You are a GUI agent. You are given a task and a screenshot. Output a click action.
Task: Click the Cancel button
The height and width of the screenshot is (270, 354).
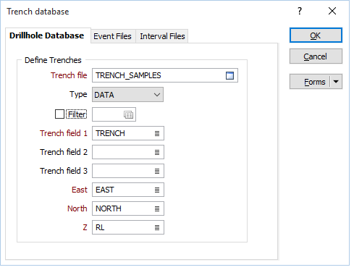pyautogui.click(x=316, y=56)
